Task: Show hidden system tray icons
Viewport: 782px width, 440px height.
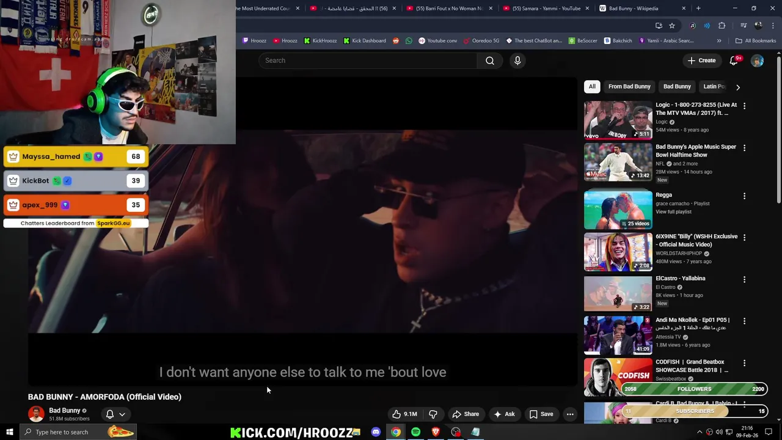Action: (x=700, y=432)
